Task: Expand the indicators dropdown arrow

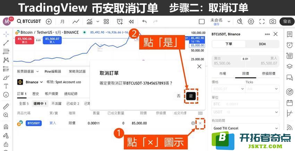Action: [x=98, y=22]
